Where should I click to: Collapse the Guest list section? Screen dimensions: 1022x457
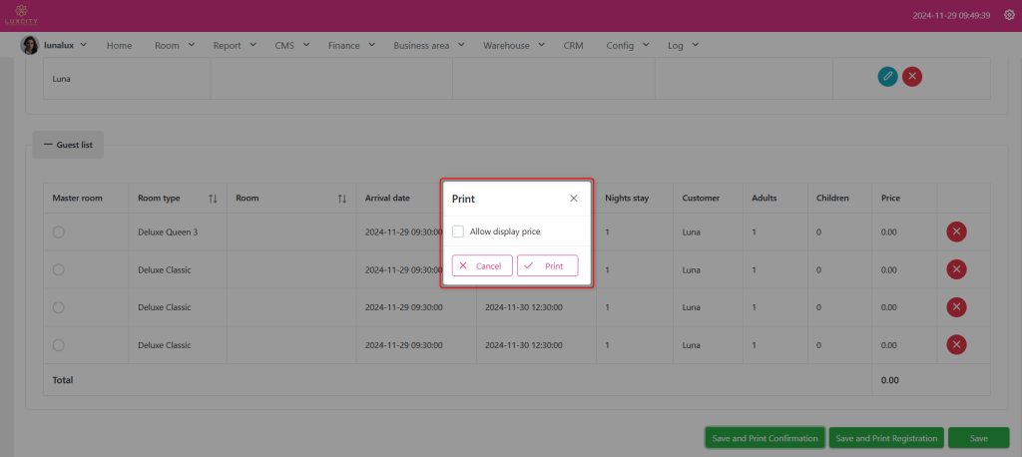coord(68,145)
